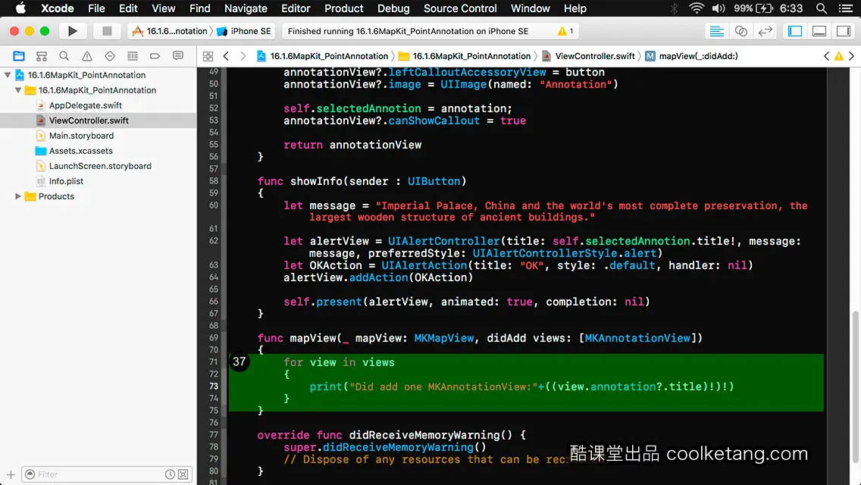
Task: Open the Editor menu
Action: coord(296,8)
